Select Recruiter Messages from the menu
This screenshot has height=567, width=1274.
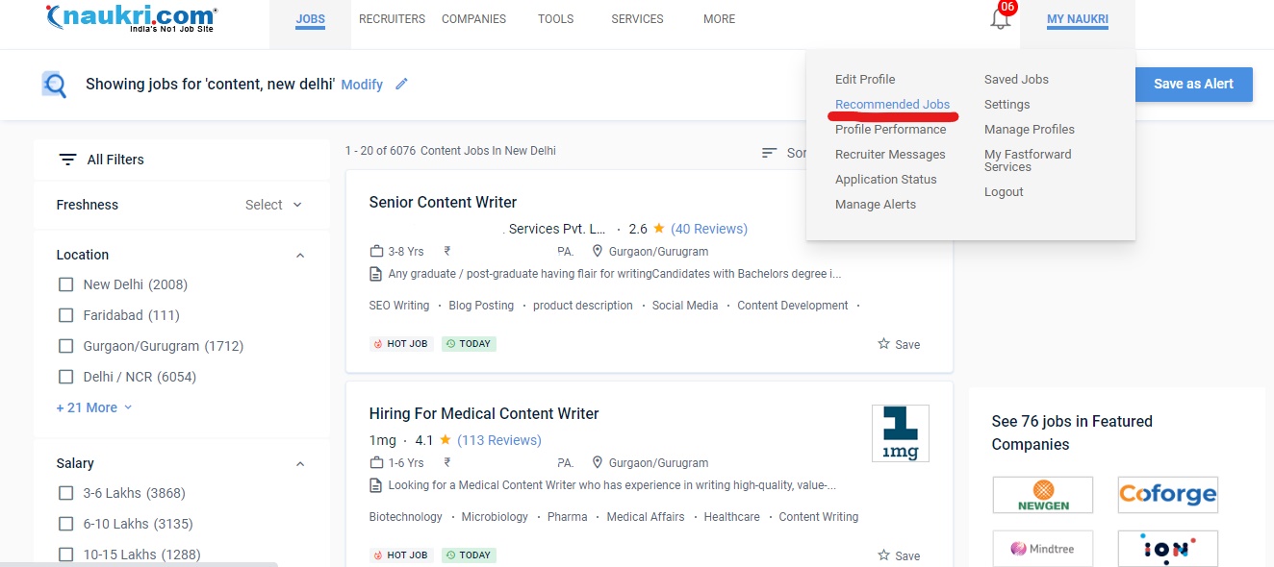click(x=890, y=155)
